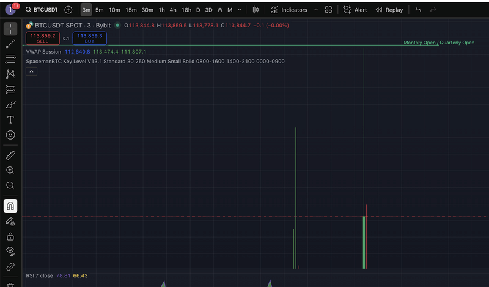489x287 pixels.
Task: Open the candlestick chart type selector
Action: tap(256, 10)
